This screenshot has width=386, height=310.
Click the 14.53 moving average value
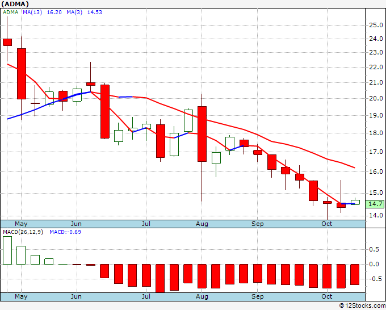[x=95, y=12]
